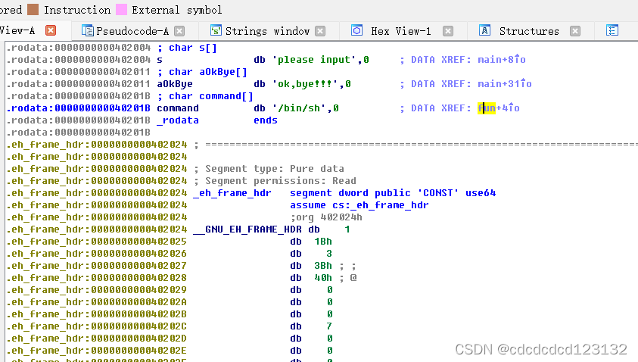638x362 pixels.
Task: Click the 'char aOkBye[]' comment line
Action: coord(202,72)
